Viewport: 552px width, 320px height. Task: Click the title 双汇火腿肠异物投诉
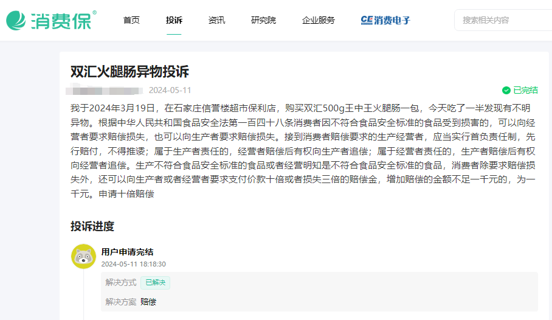[x=129, y=72]
